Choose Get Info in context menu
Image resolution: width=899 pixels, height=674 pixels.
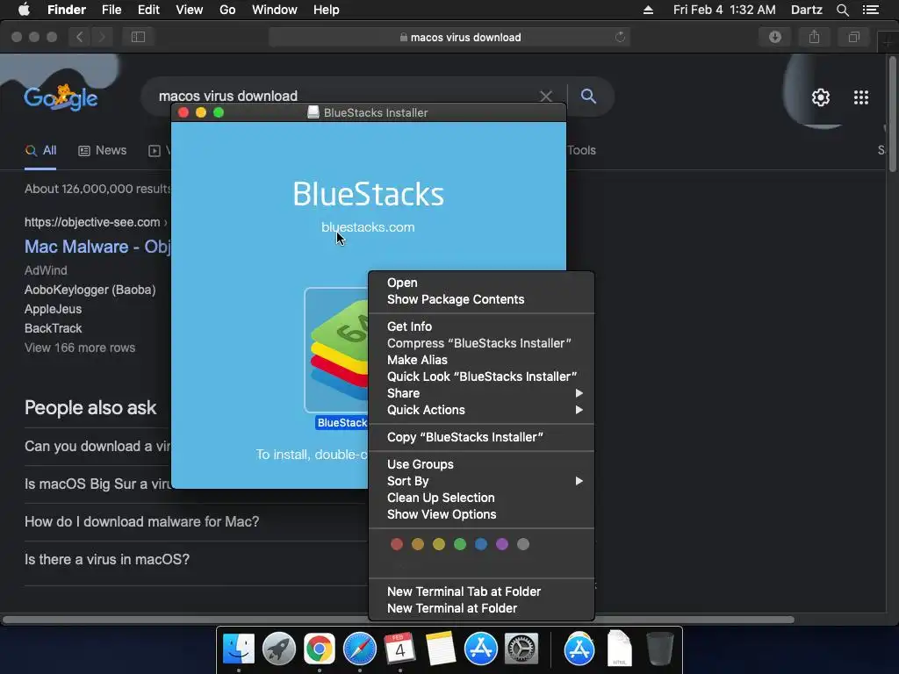coord(481,326)
